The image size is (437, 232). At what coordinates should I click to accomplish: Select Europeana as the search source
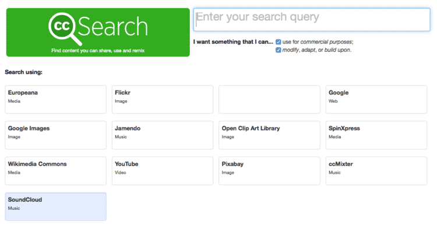56,100
